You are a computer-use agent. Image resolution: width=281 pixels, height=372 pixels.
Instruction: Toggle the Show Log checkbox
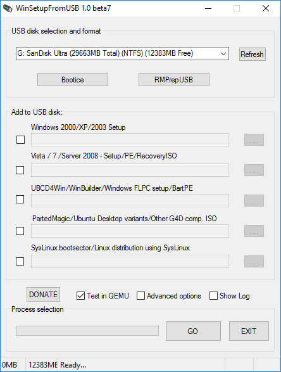pyautogui.click(x=213, y=296)
